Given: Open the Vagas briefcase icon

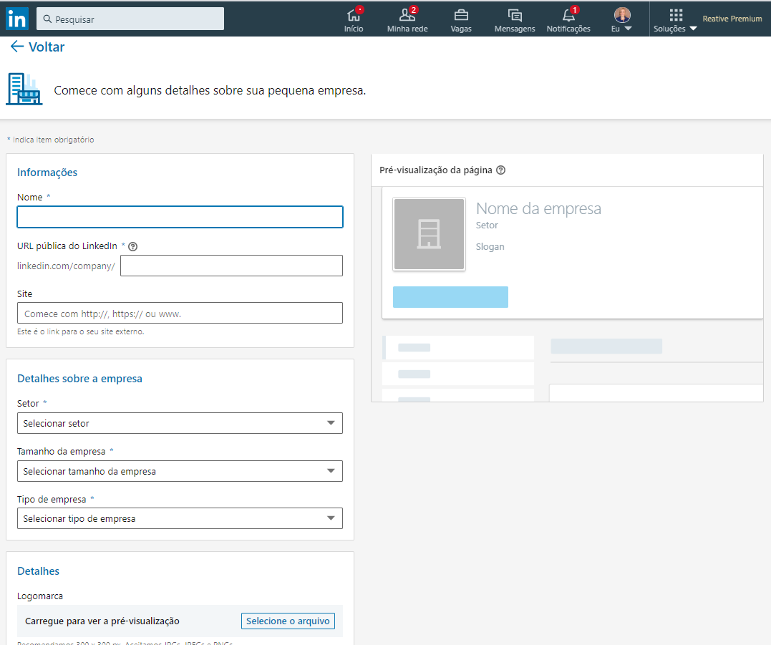Looking at the screenshot, I should [x=461, y=15].
